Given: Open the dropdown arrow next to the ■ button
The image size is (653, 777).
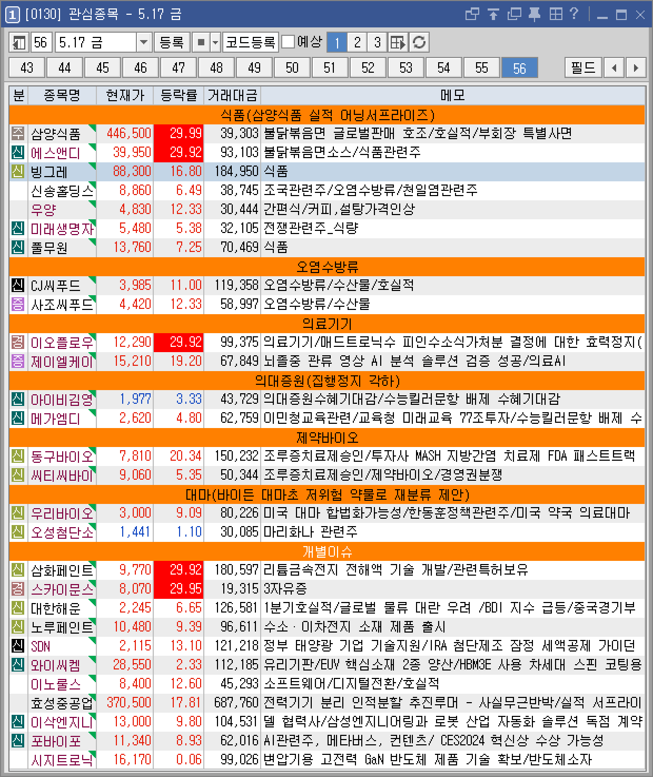Looking at the screenshot, I should point(215,42).
